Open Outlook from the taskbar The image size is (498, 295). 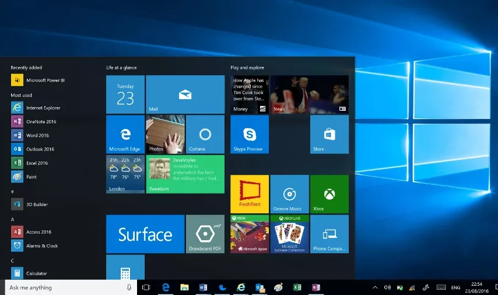coord(260,287)
